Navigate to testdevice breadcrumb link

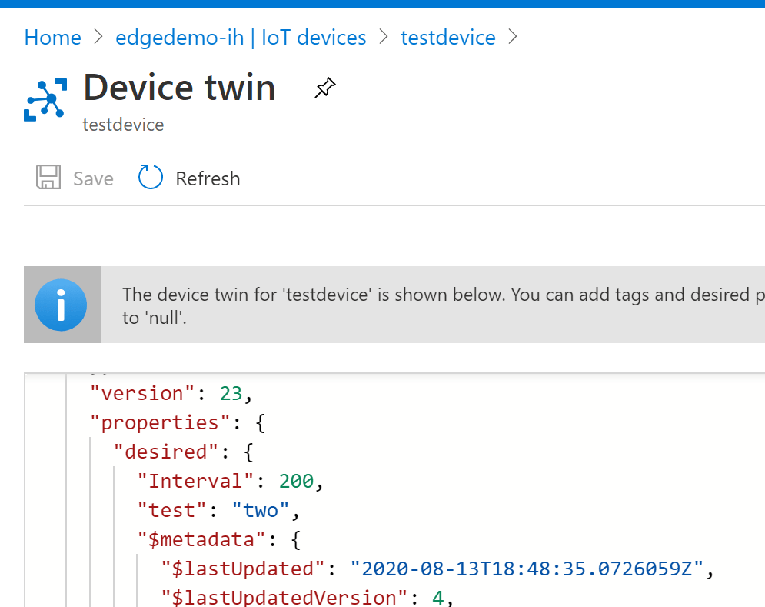click(447, 37)
